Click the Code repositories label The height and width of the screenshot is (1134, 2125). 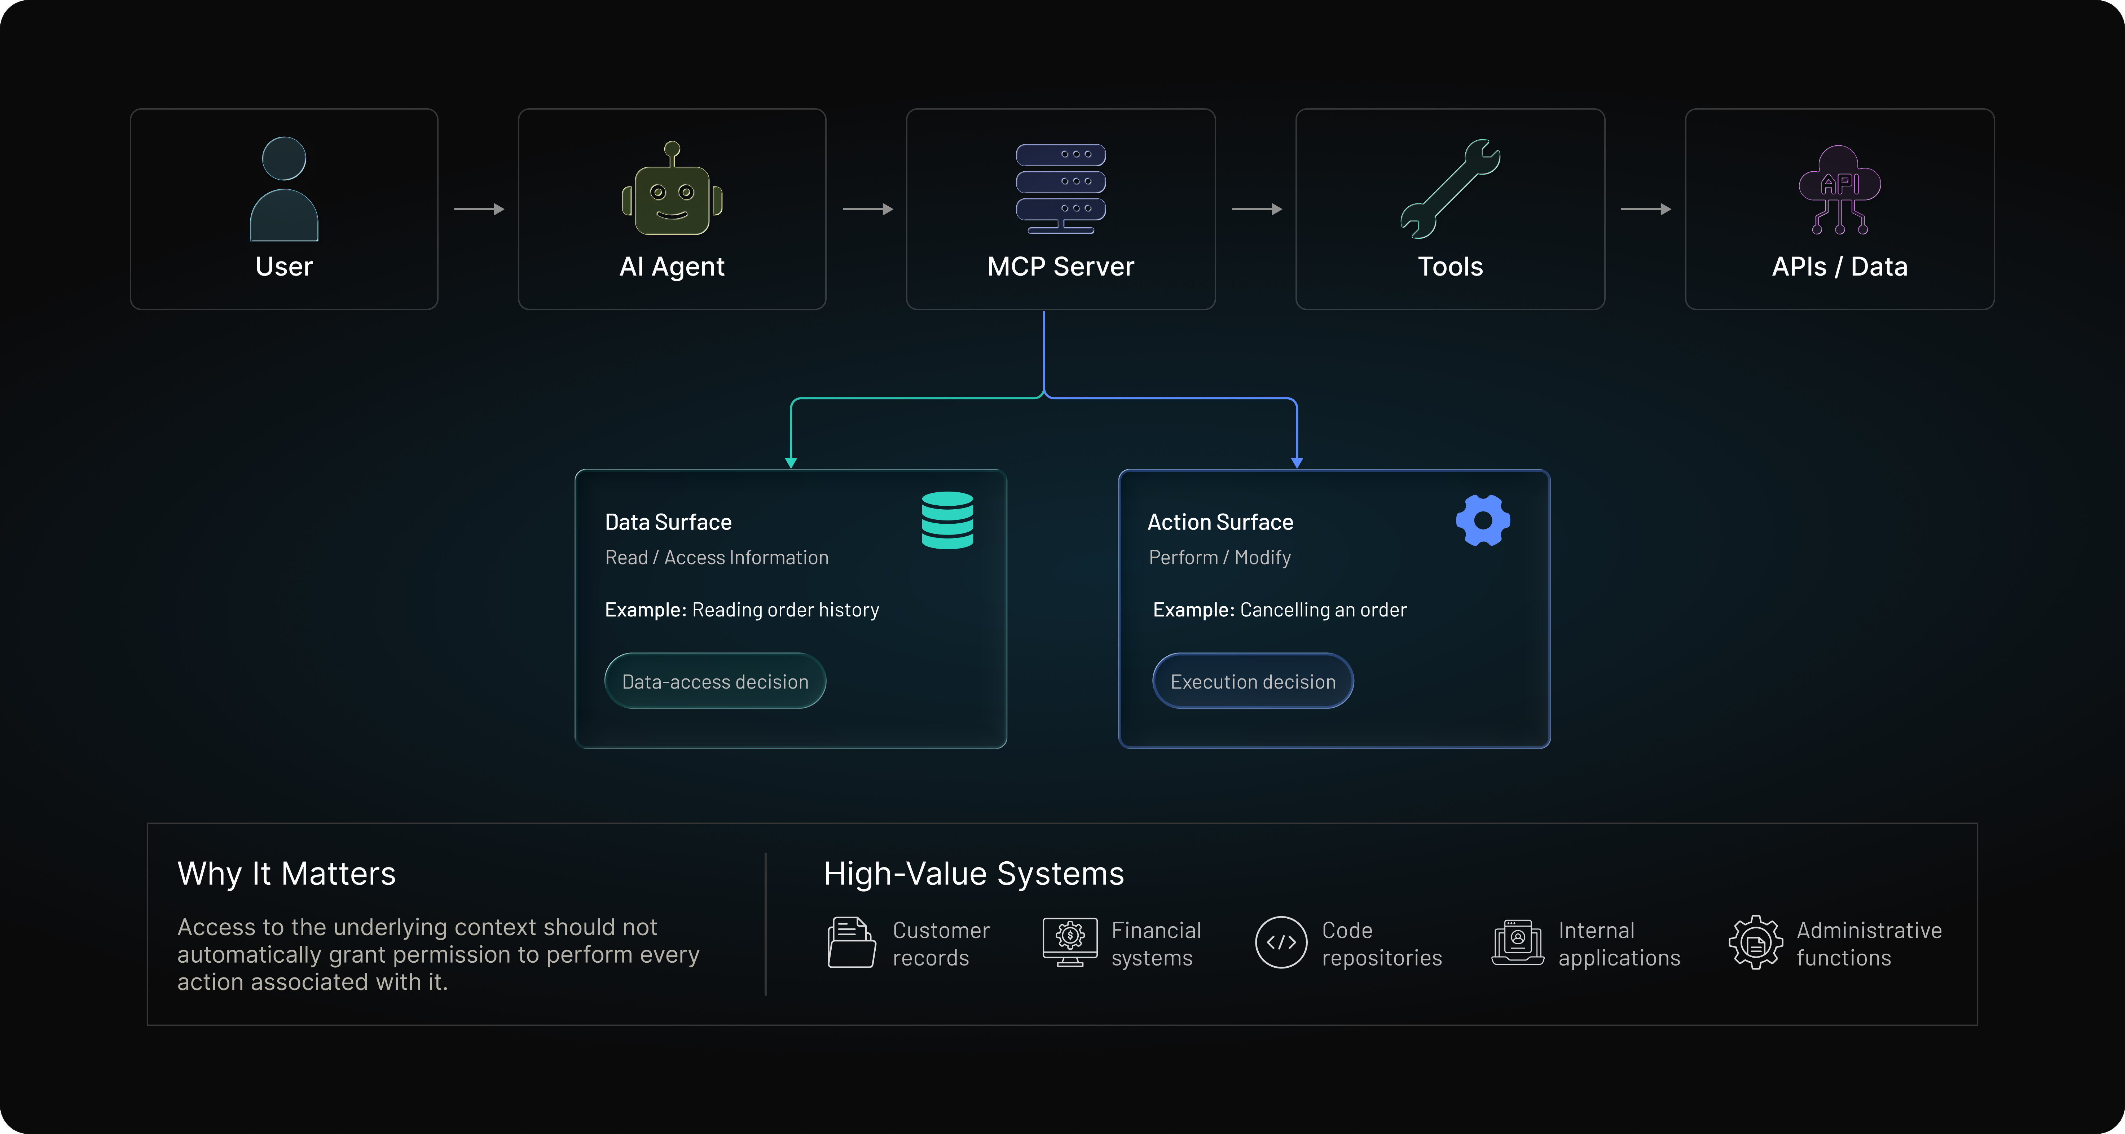1382,944
